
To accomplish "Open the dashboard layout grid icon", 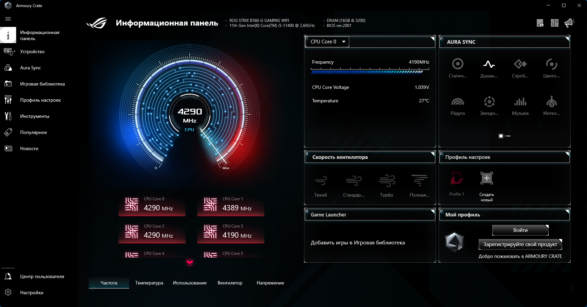I will point(555,23).
